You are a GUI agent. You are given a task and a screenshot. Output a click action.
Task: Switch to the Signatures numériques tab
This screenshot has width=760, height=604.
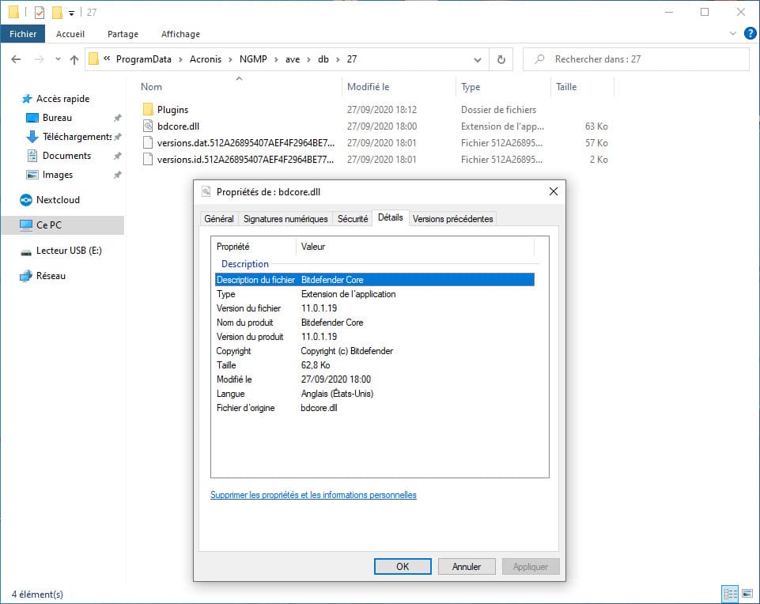285,219
